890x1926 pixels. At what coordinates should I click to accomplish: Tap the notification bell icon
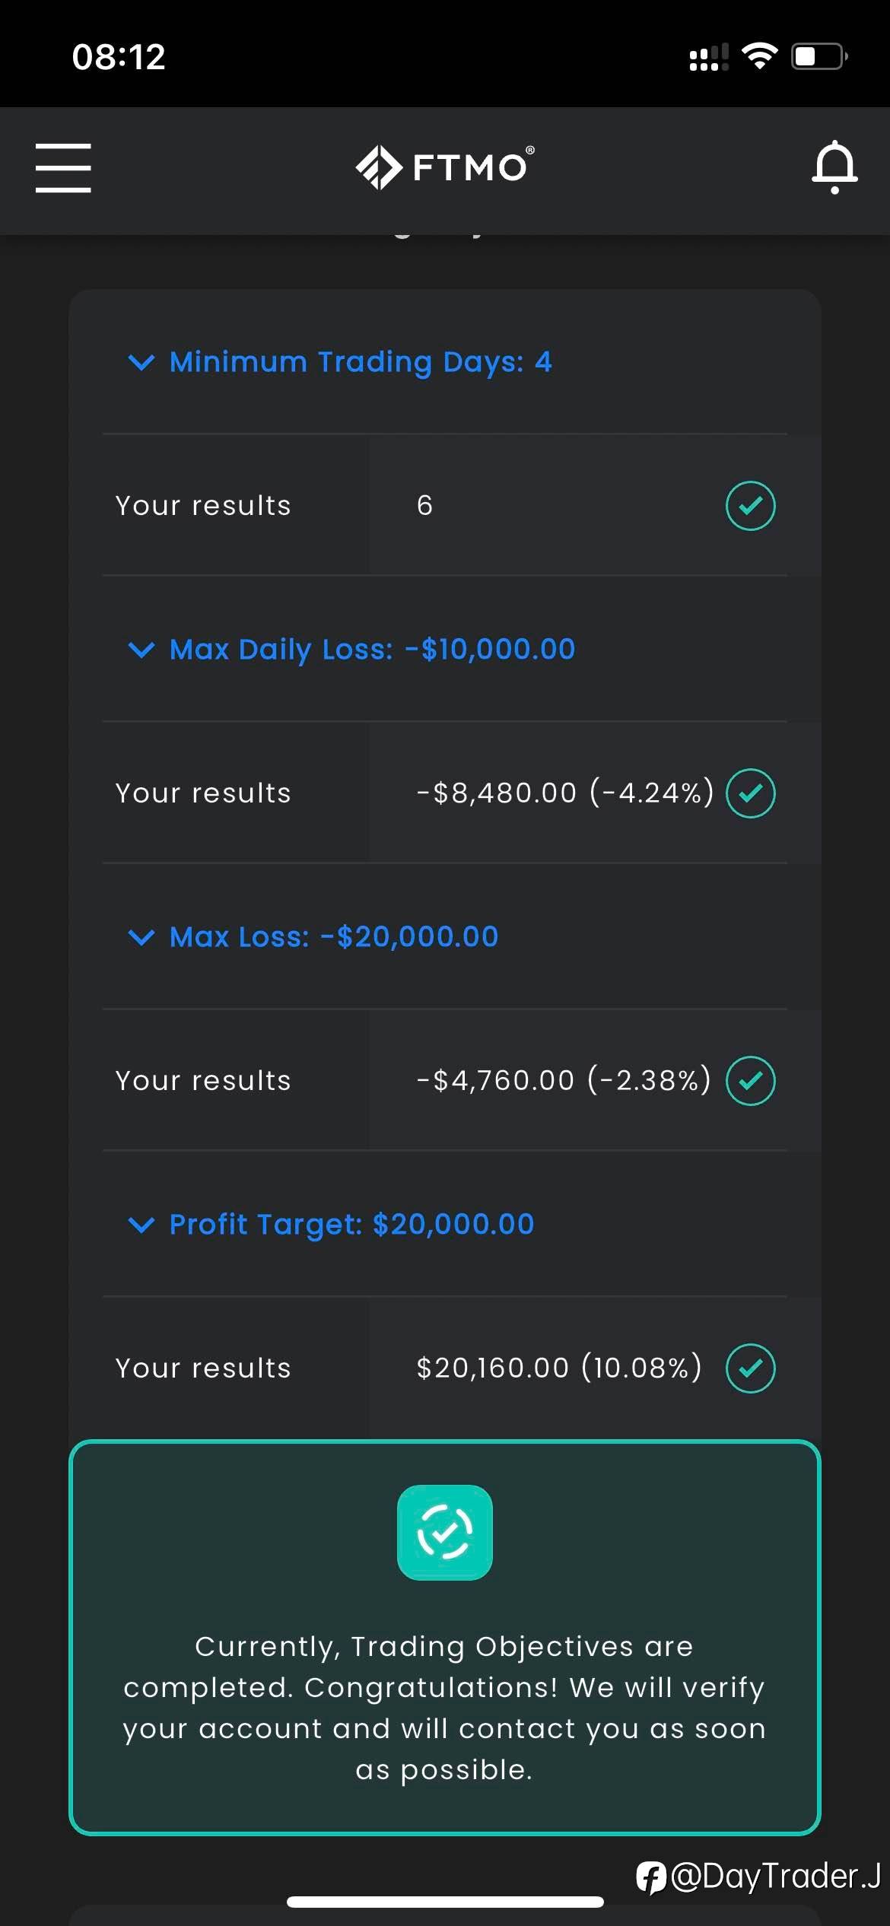[834, 167]
